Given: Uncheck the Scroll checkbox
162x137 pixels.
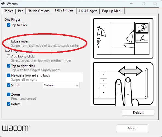Looking at the screenshot, I should [8, 85].
